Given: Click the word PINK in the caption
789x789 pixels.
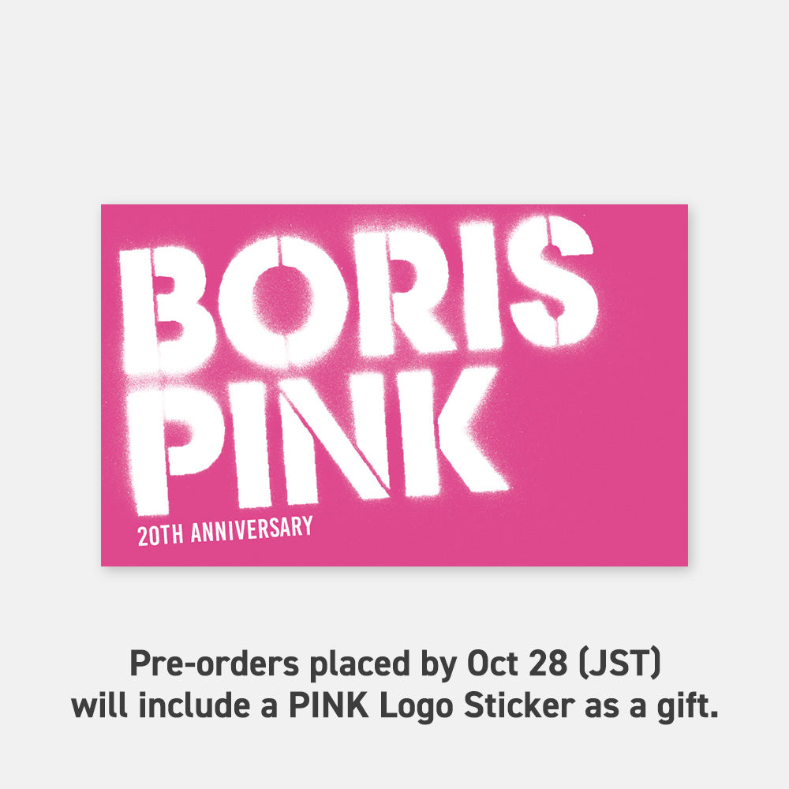Looking at the screenshot, I should (x=328, y=705).
